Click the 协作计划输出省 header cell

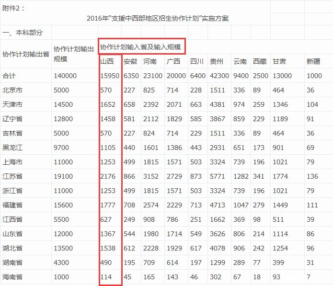26,54
